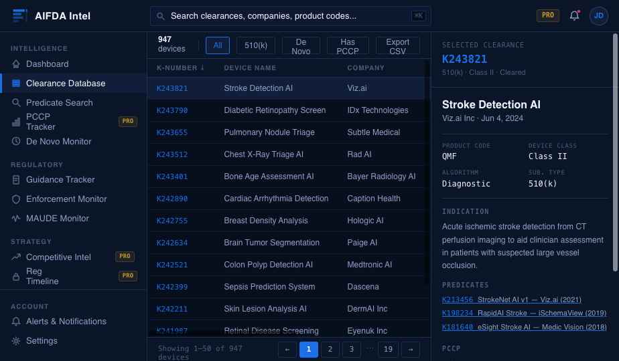619x361 pixels.
Task: Open Settings in the sidebar
Action: (74, 341)
